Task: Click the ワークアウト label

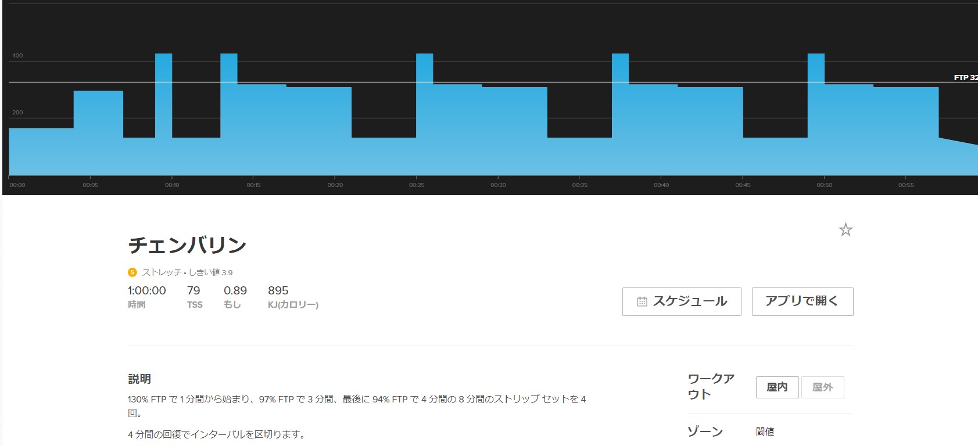Action: click(711, 387)
